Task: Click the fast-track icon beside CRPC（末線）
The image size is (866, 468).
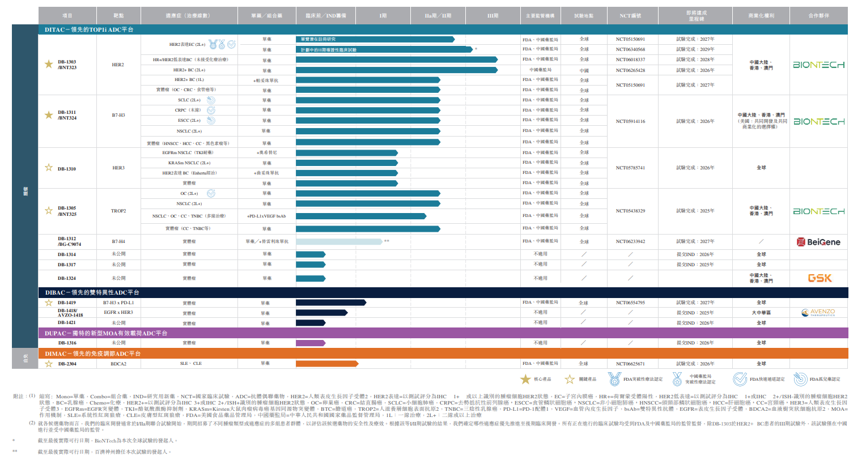Action: click(x=211, y=110)
